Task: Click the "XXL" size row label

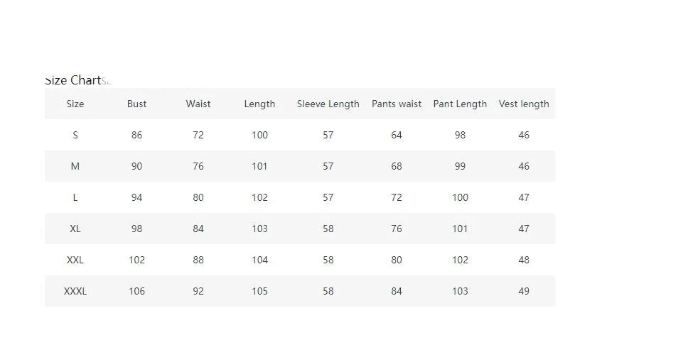Action: click(75, 260)
